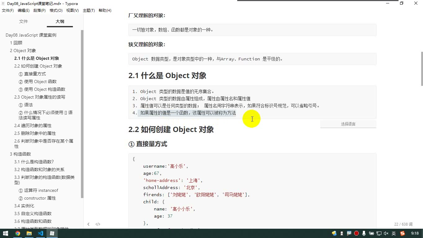Screen dimensions: 423x238
Task: Click the document vertical scrollbar thumb
Action: click(421, 69)
